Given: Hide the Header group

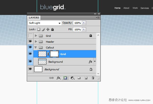Looking at the screenshot, I should pyautogui.click(x=30, y=41).
